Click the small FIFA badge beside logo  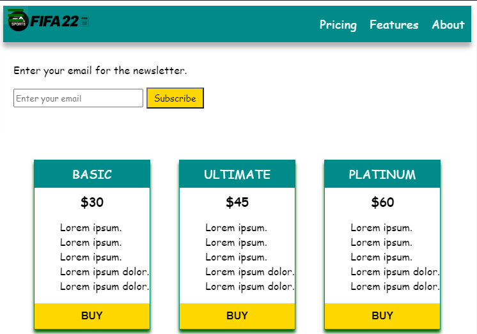(85, 21)
